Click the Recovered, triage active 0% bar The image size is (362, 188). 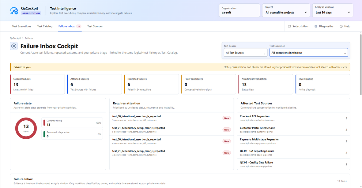pyautogui.click(x=72, y=134)
